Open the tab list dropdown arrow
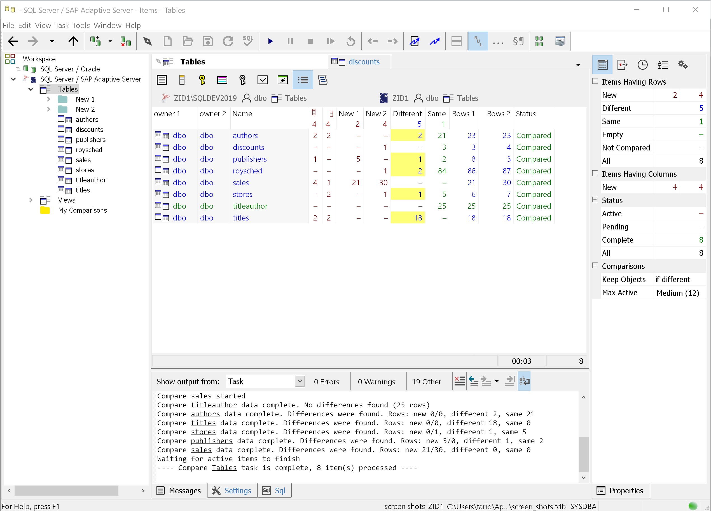 tap(578, 65)
